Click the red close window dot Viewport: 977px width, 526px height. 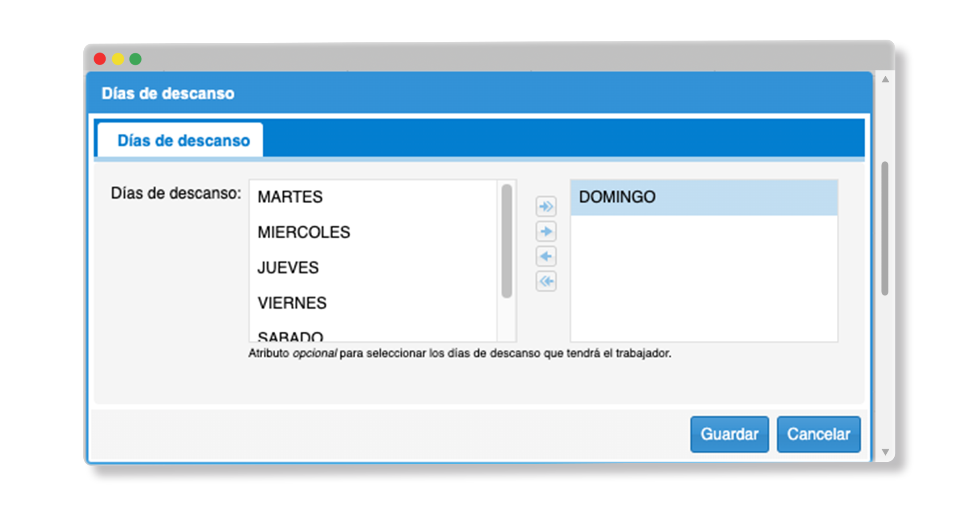click(100, 59)
